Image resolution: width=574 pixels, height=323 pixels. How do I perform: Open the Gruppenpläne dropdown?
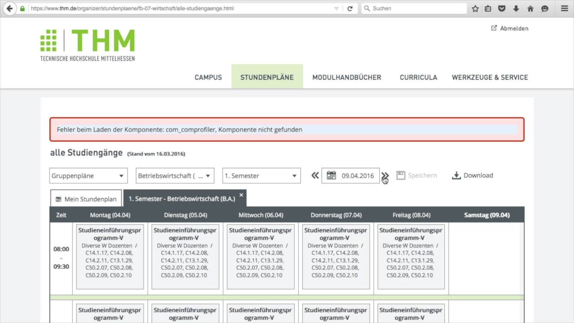pos(88,176)
